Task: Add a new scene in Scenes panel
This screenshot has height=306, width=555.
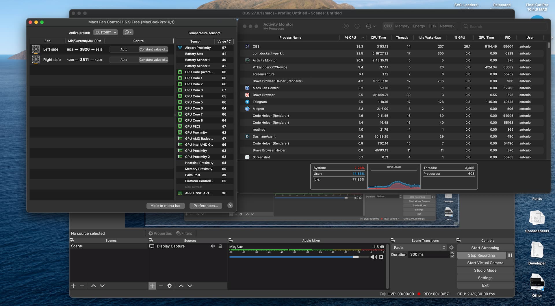Action: [x=73, y=286]
